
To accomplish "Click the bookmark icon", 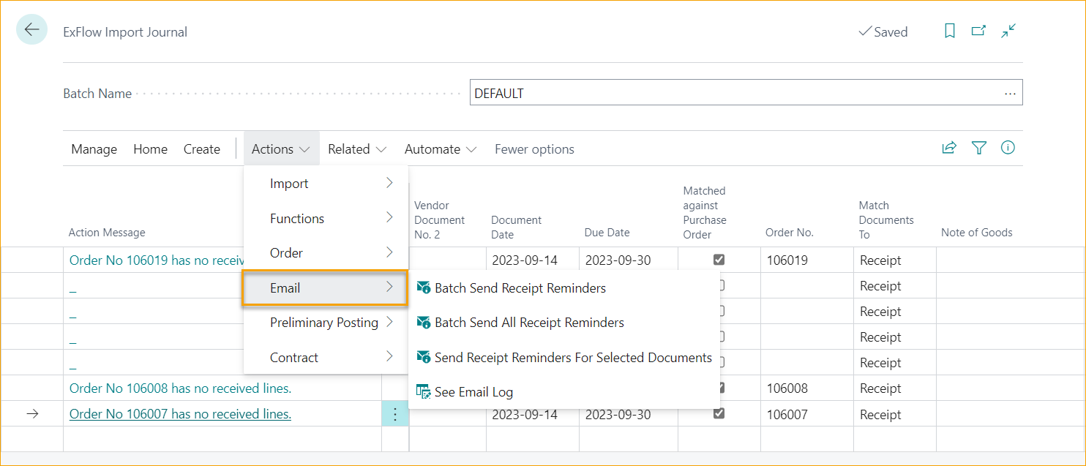I will click(949, 31).
